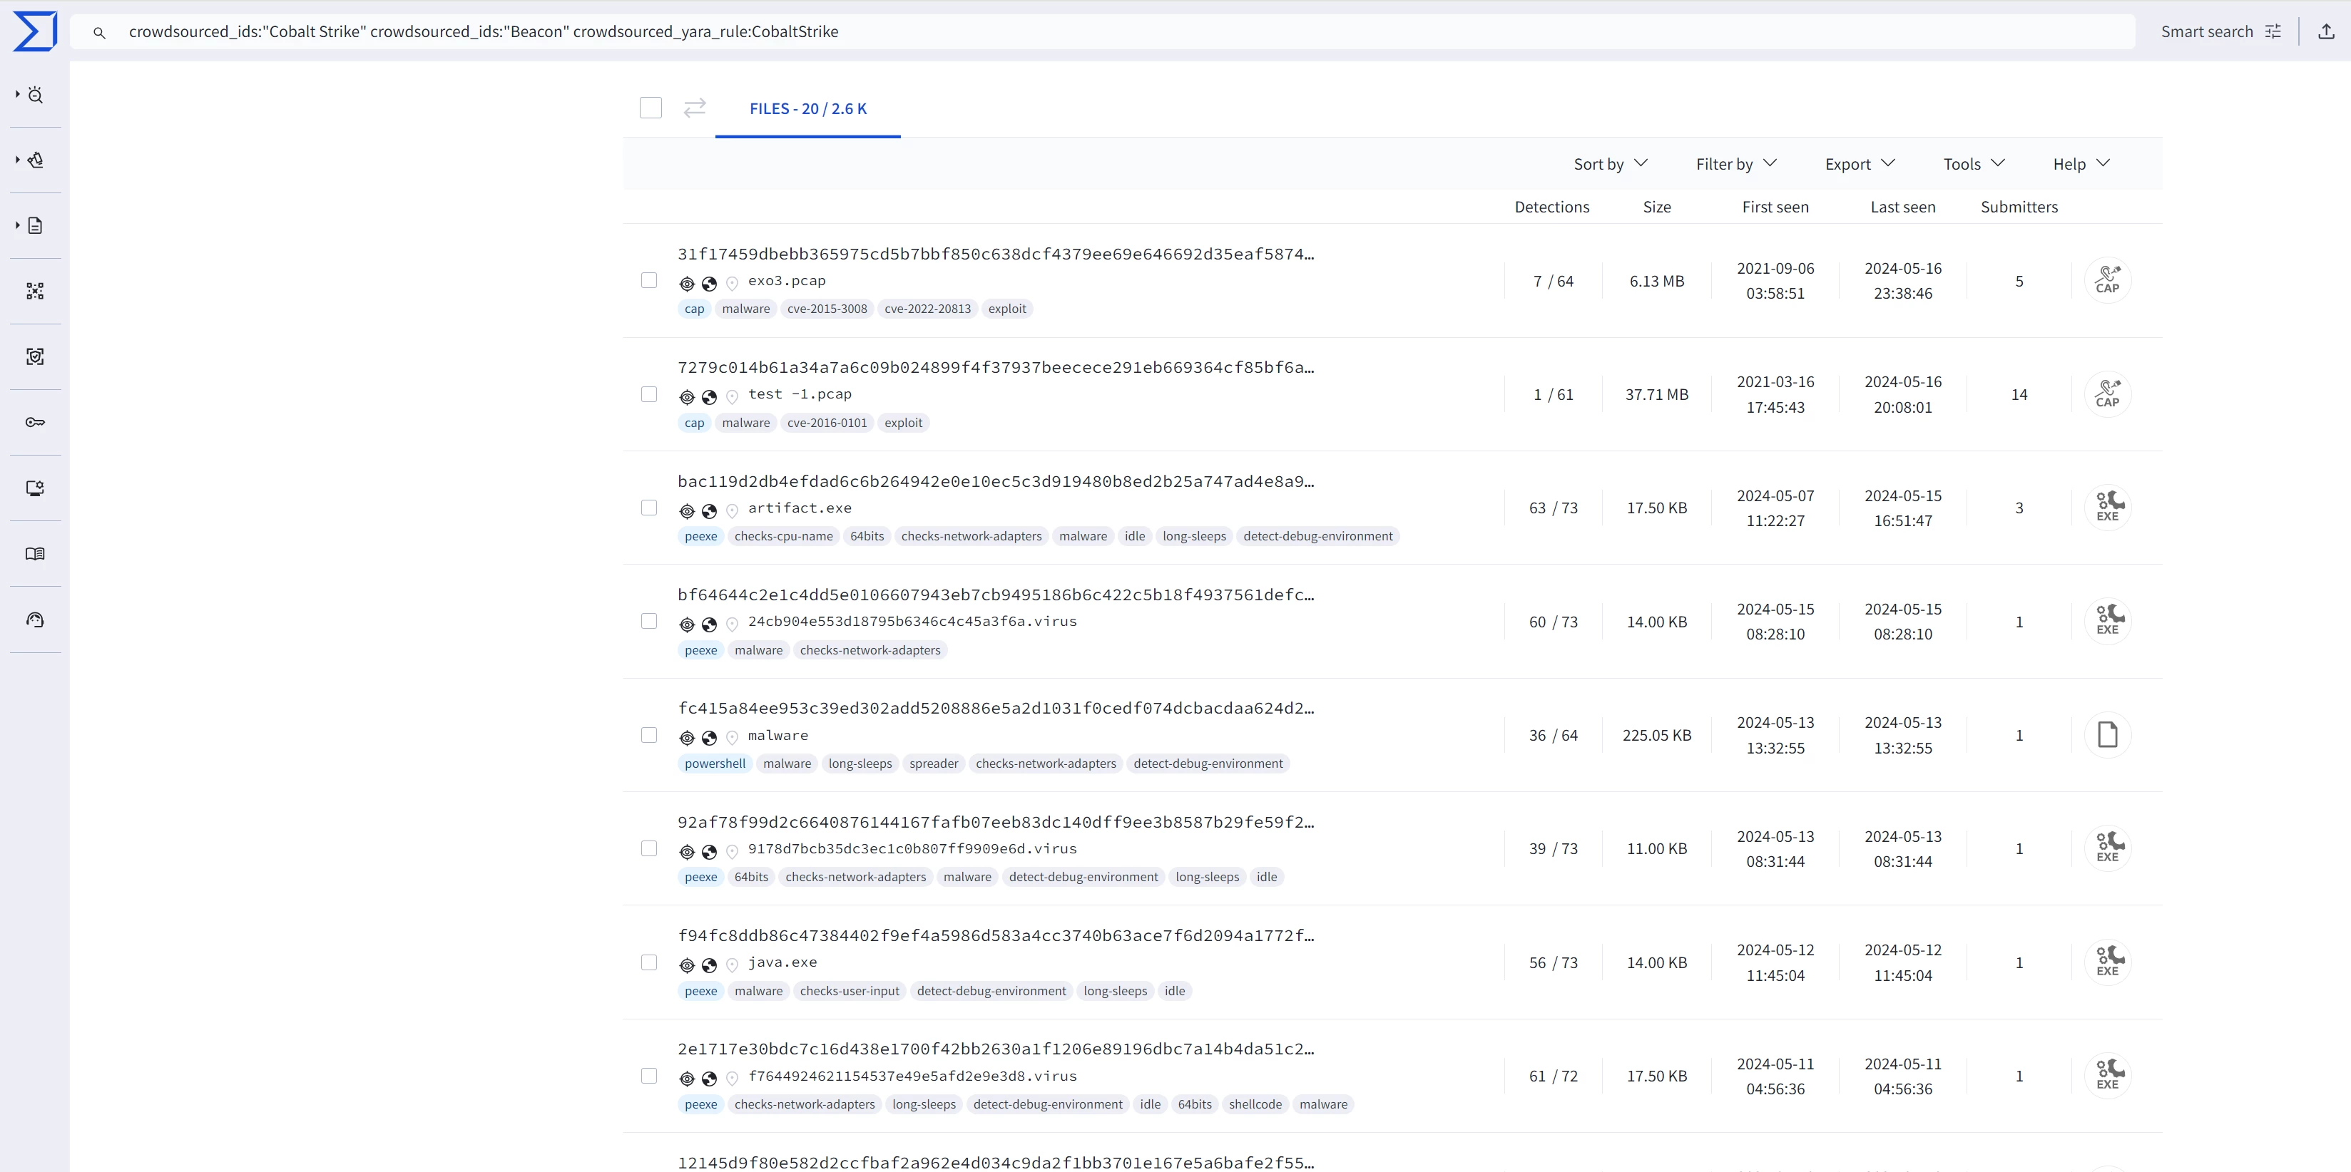Open the sidebar documentation book icon
Screen dimensions: 2351x1172
point(36,554)
